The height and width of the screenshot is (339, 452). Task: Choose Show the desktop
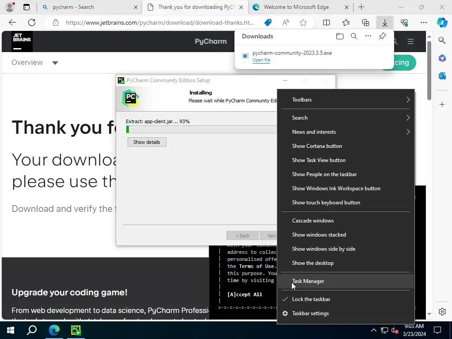(346, 263)
